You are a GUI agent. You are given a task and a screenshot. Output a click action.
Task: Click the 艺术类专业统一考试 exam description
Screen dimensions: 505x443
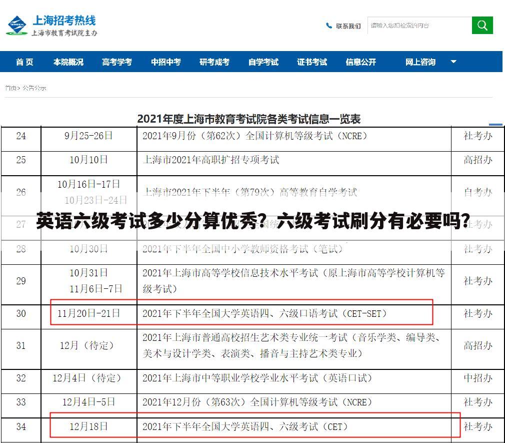(x=291, y=345)
